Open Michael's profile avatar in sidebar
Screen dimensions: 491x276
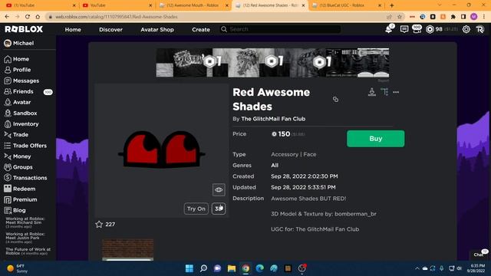pos(8,43)
